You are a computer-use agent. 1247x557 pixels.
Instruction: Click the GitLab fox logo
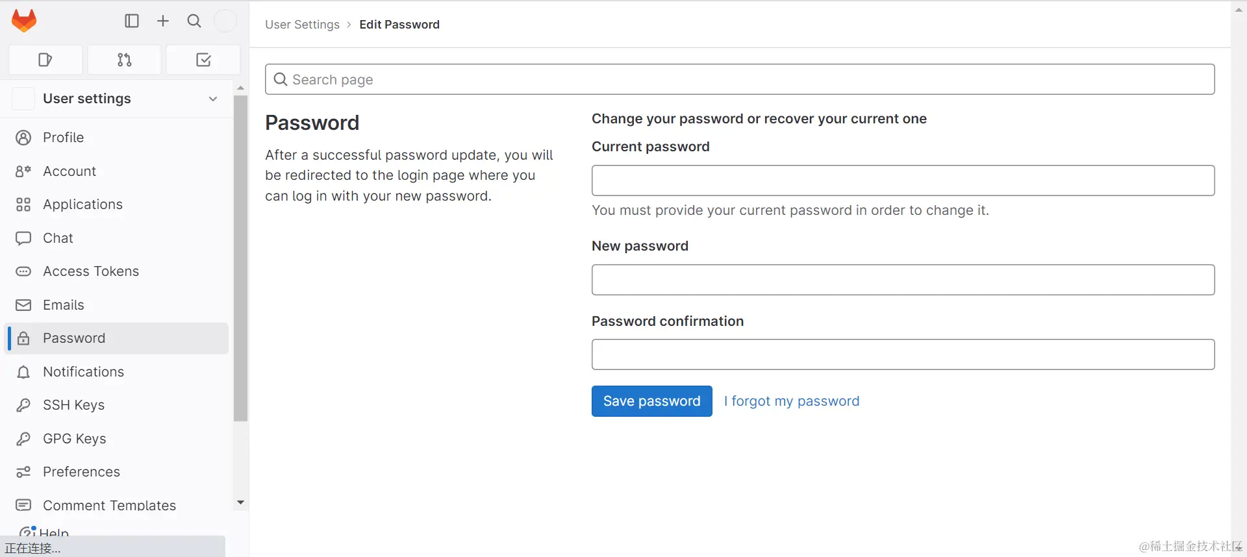point(24,21)
